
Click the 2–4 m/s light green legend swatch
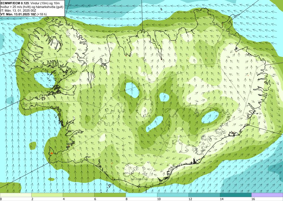pyautogui.click(x=47, y=195)
